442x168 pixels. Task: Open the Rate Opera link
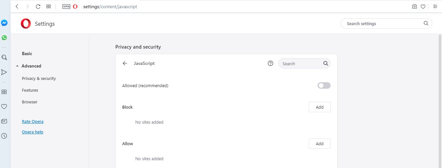coord(33,121)
